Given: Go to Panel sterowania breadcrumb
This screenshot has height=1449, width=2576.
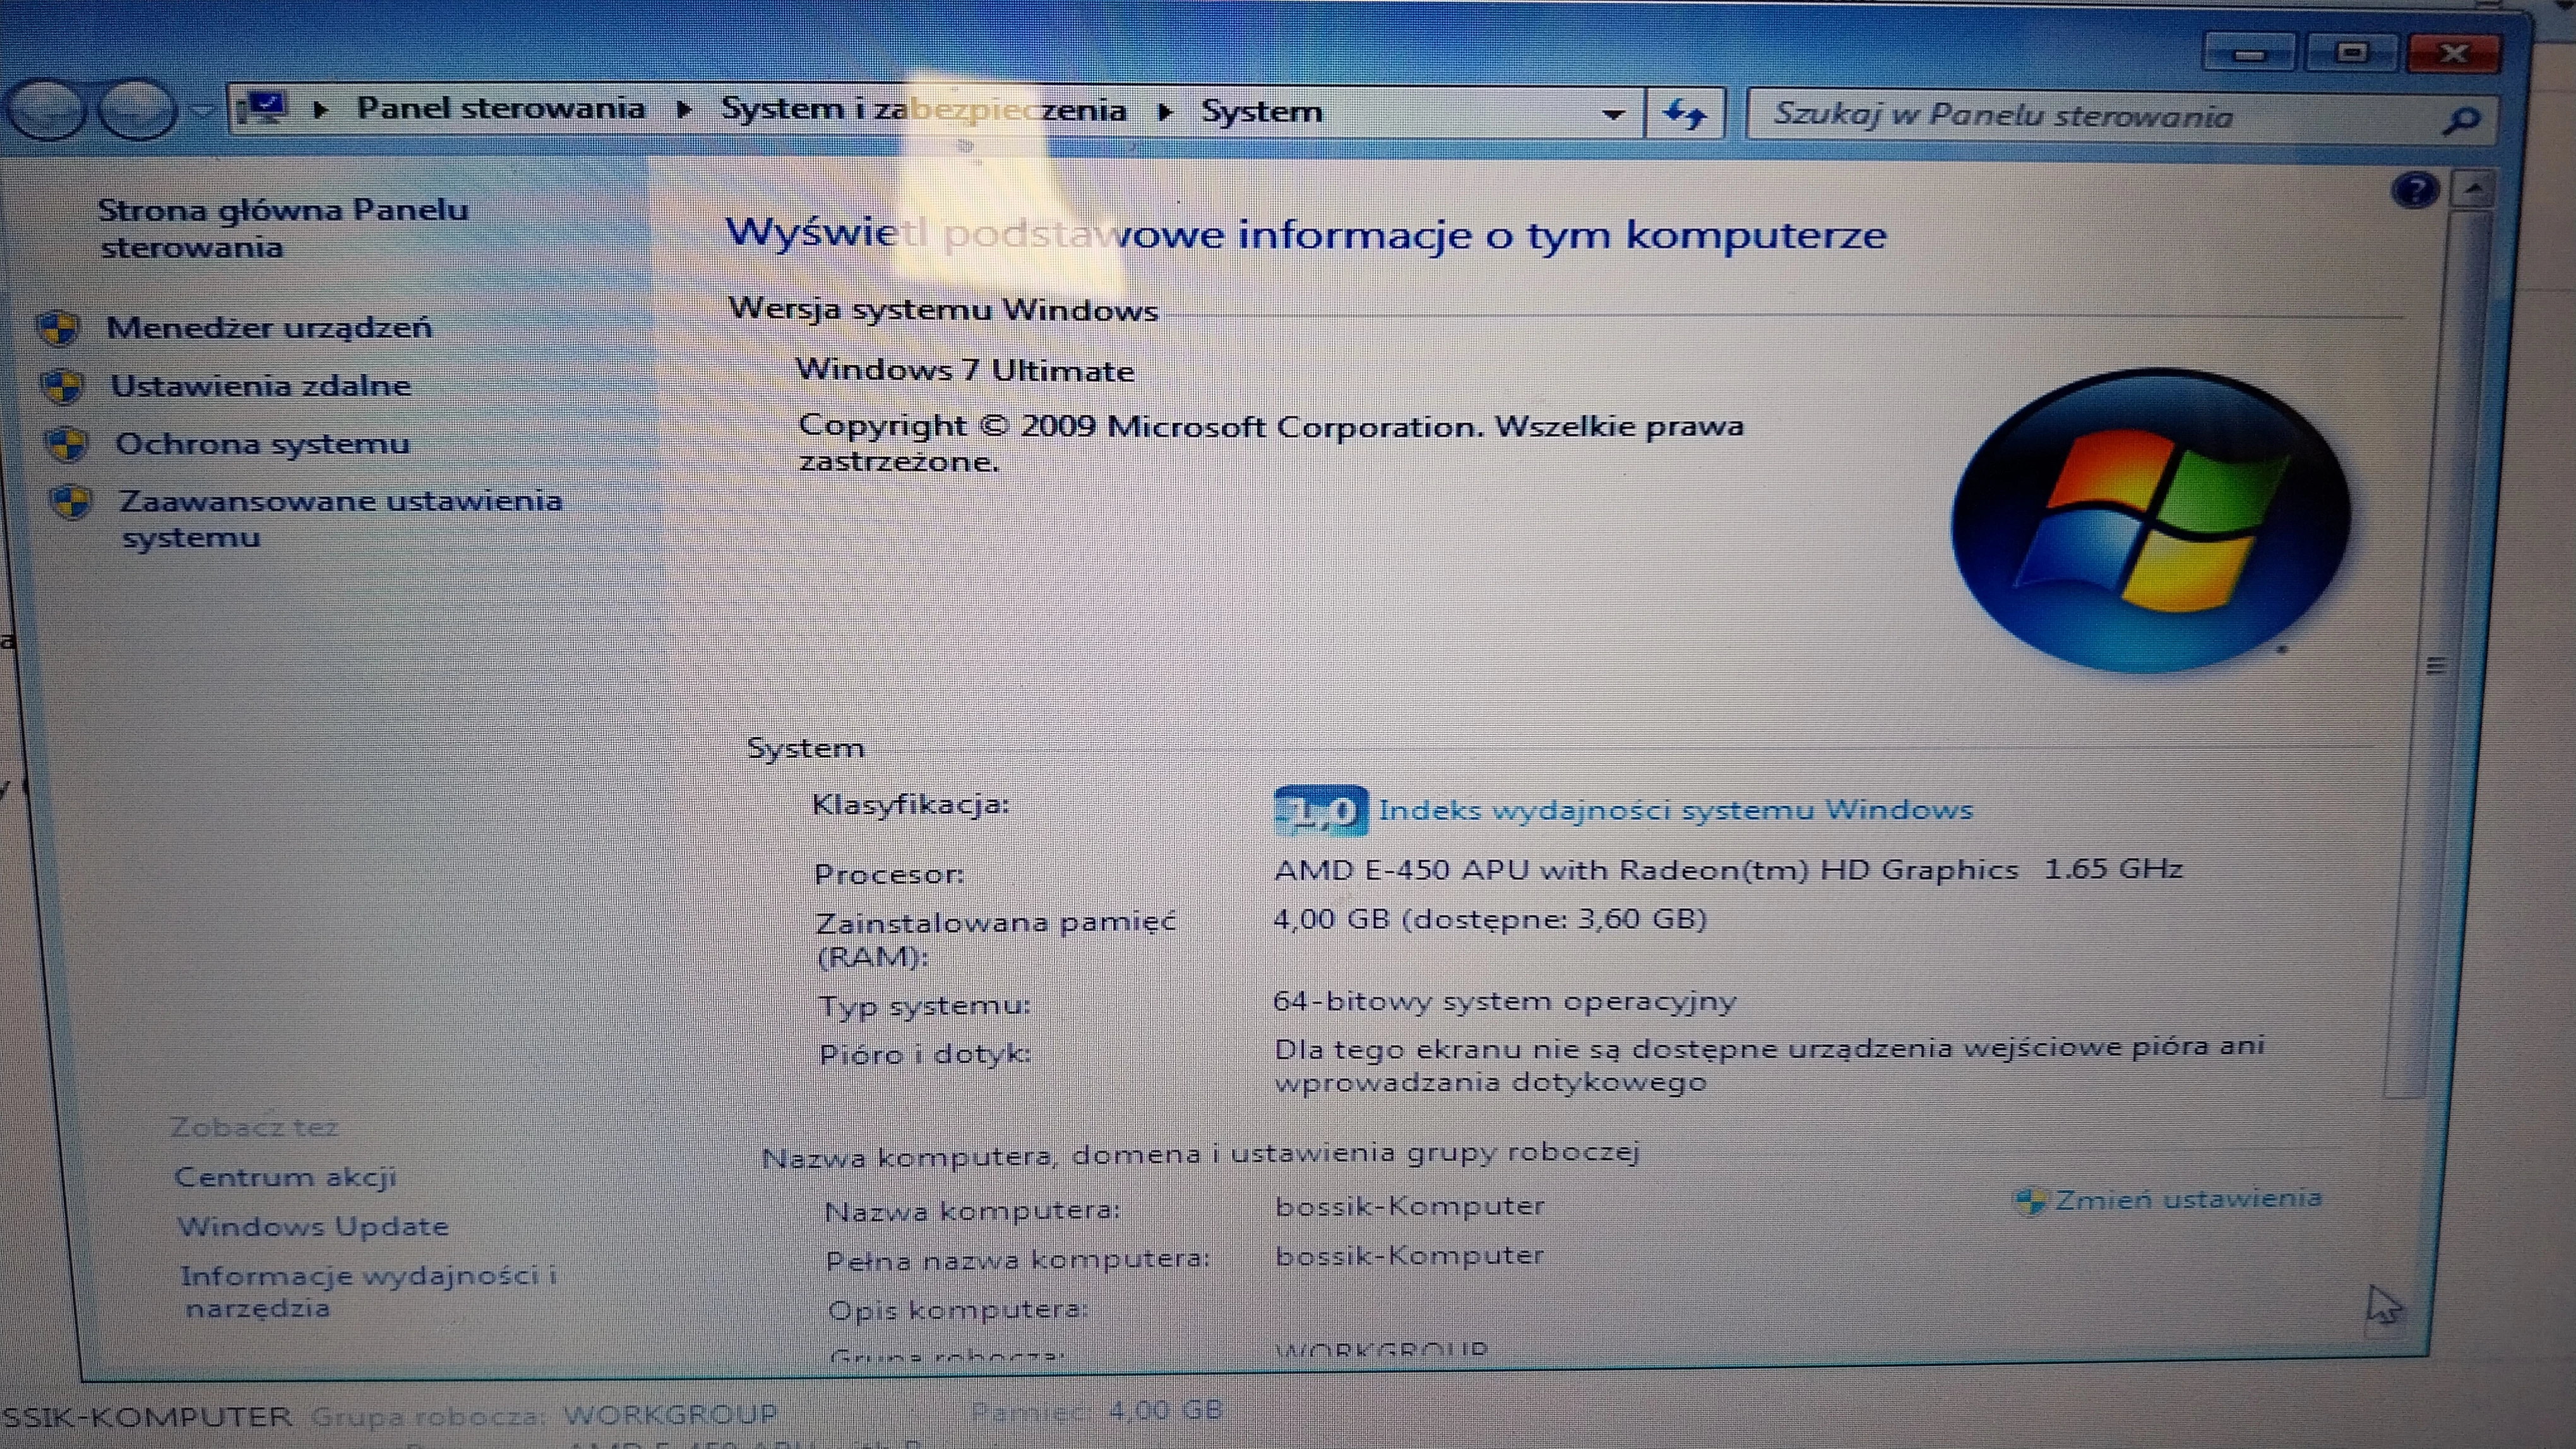Looking at the screenshot, I should pos(500,108).
